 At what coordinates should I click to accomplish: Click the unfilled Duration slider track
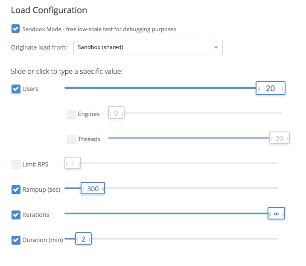(184, 238)
